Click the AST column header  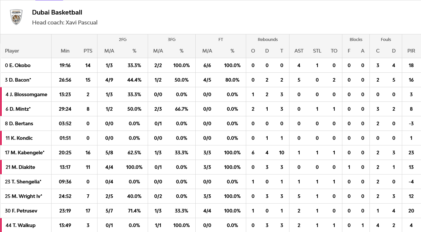click(x=299, y=51)
